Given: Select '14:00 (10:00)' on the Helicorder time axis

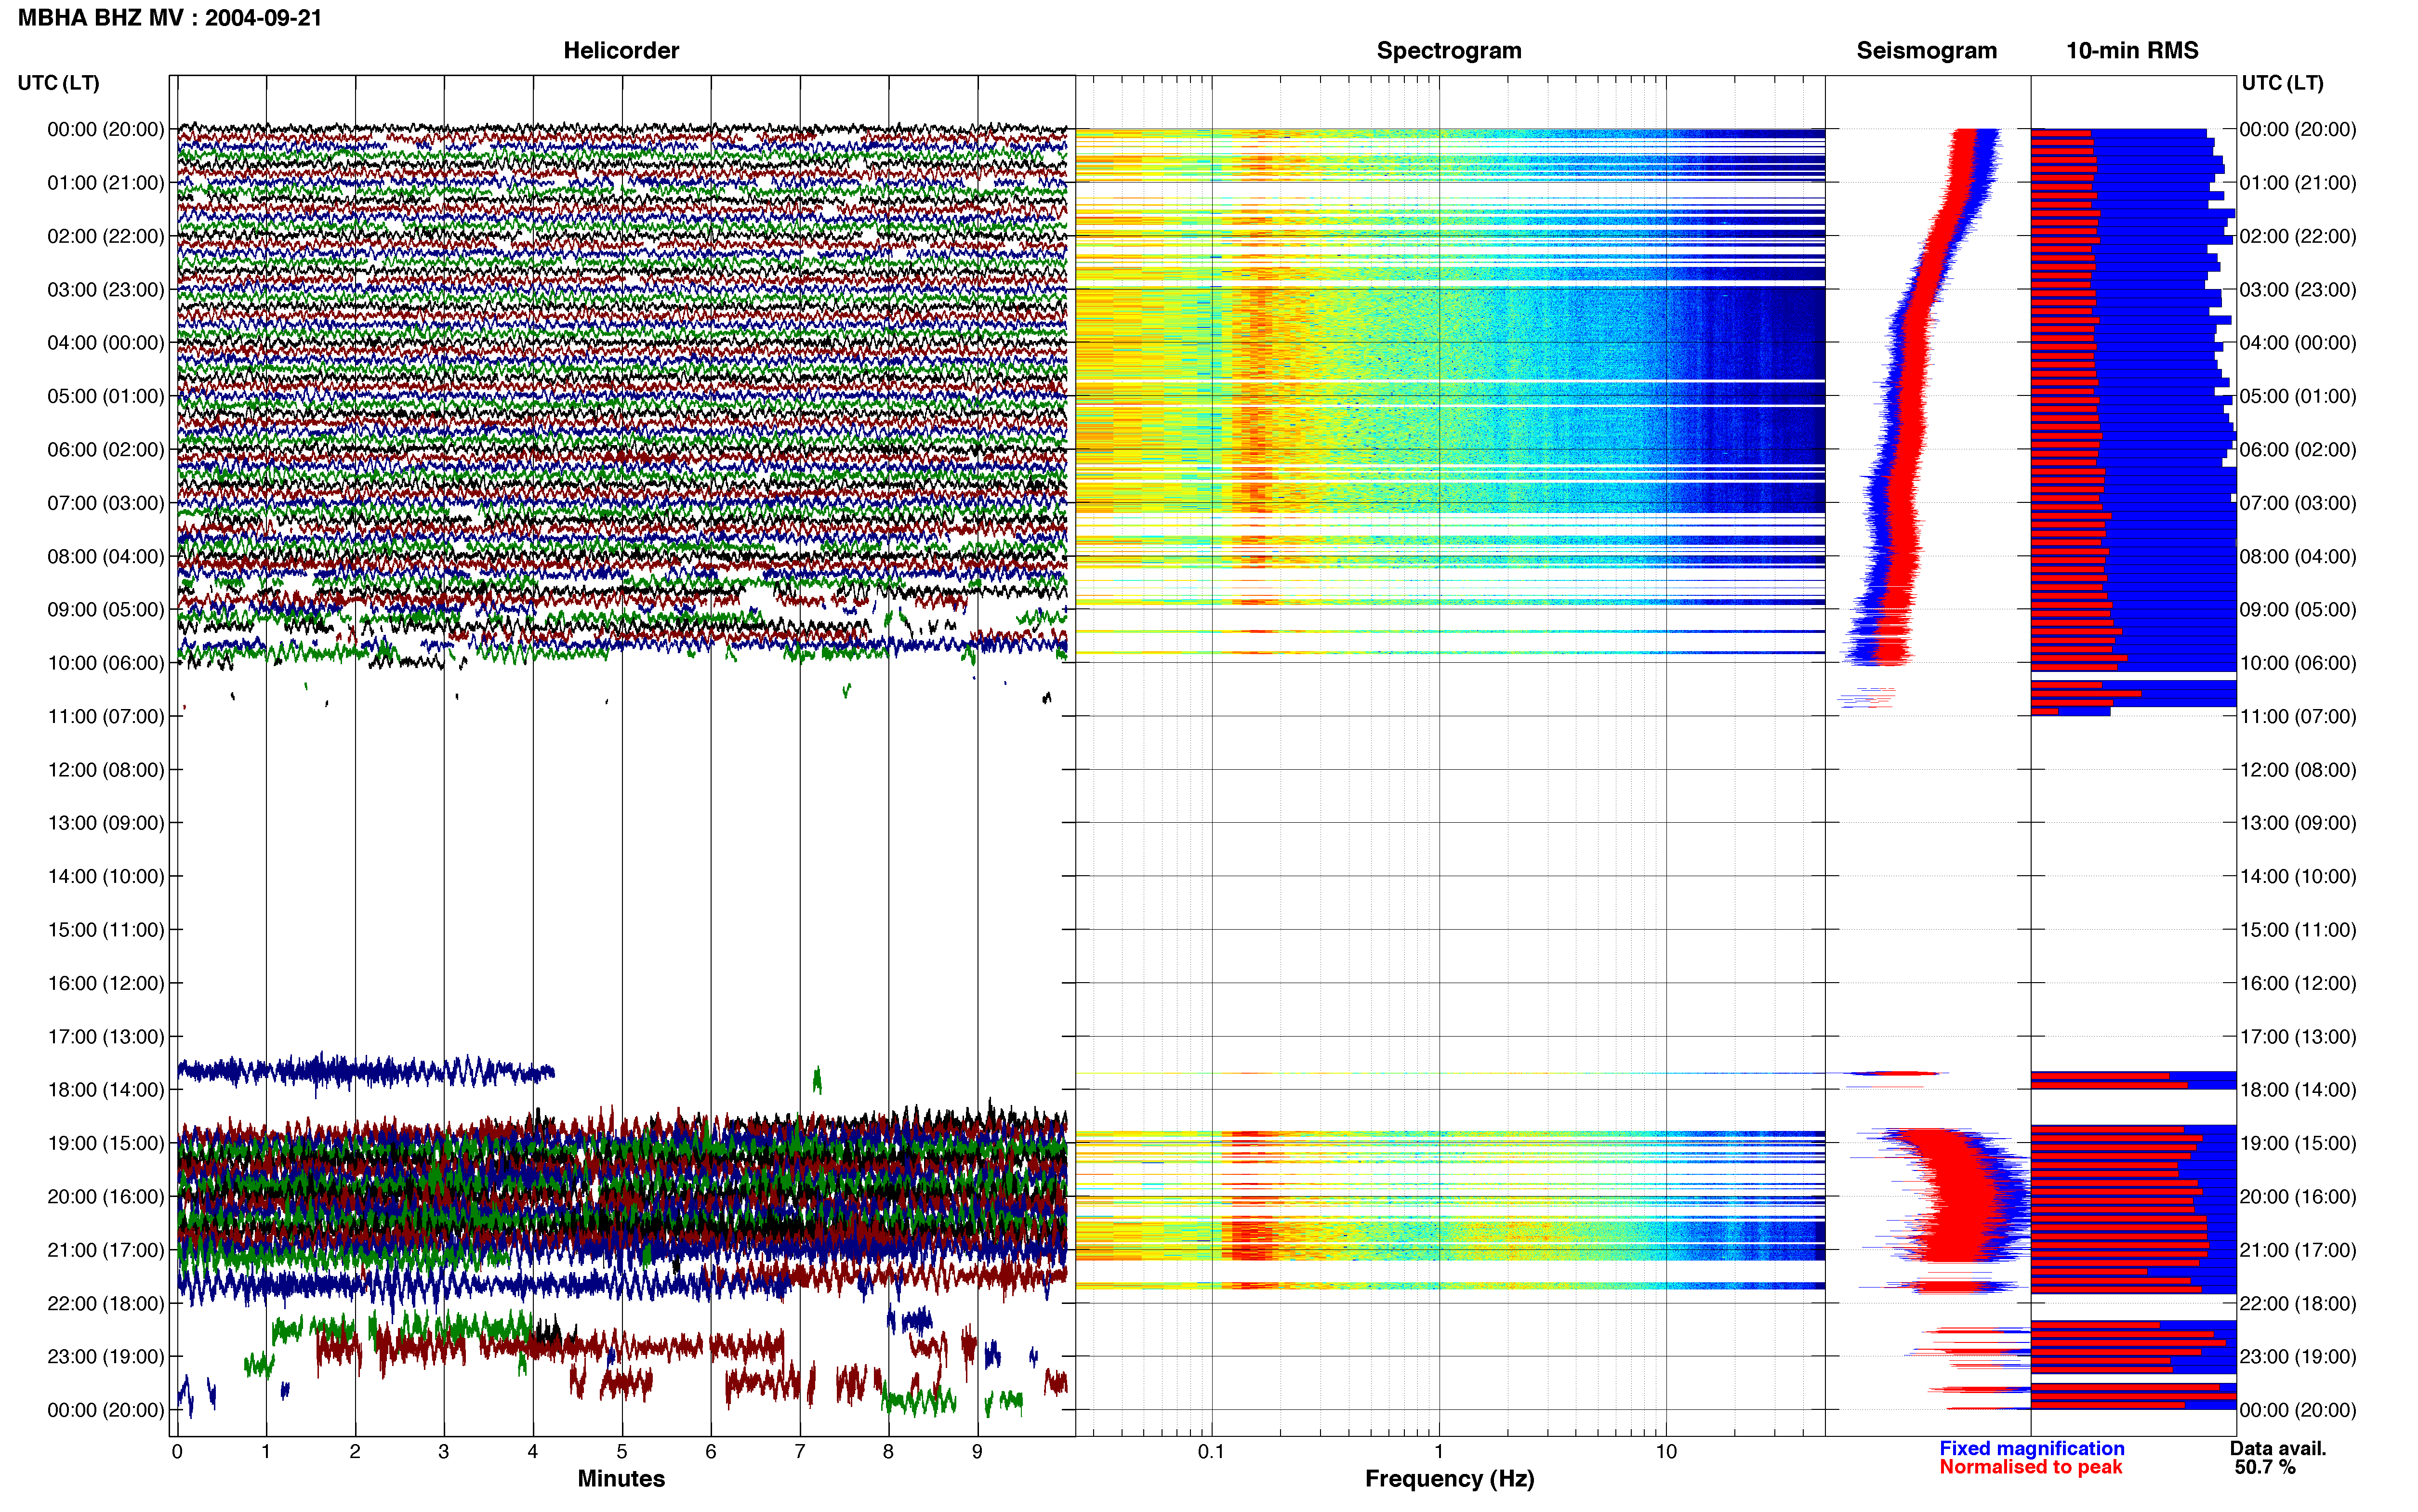Looking at the screenshot, I should 106,877.
